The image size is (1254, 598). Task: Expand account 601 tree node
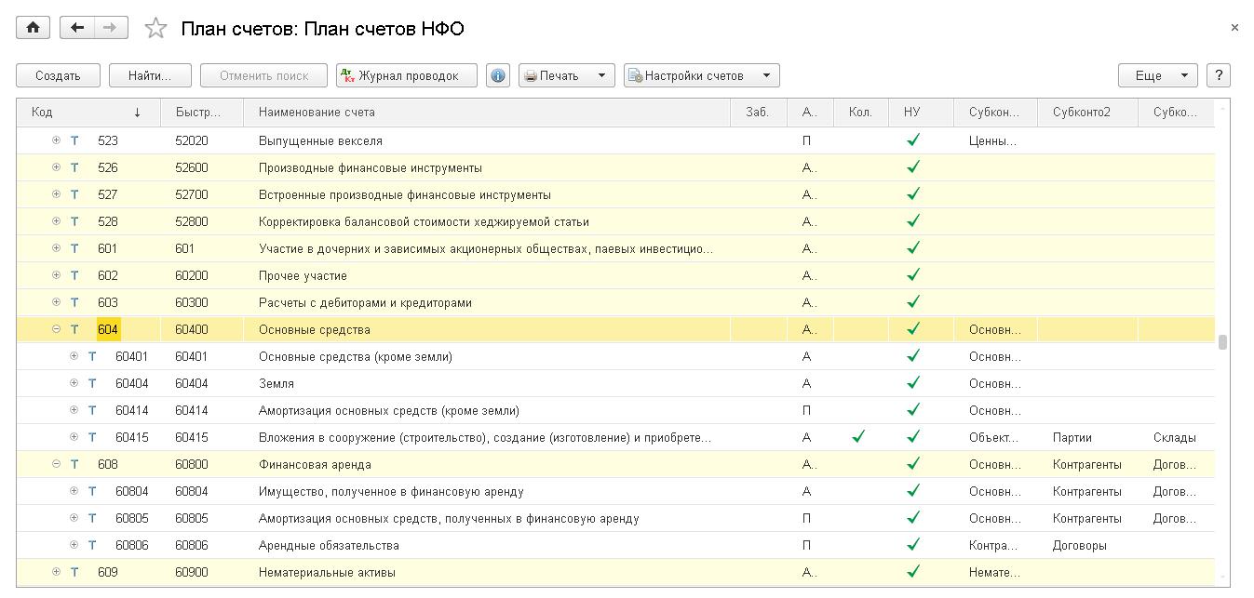57,248
